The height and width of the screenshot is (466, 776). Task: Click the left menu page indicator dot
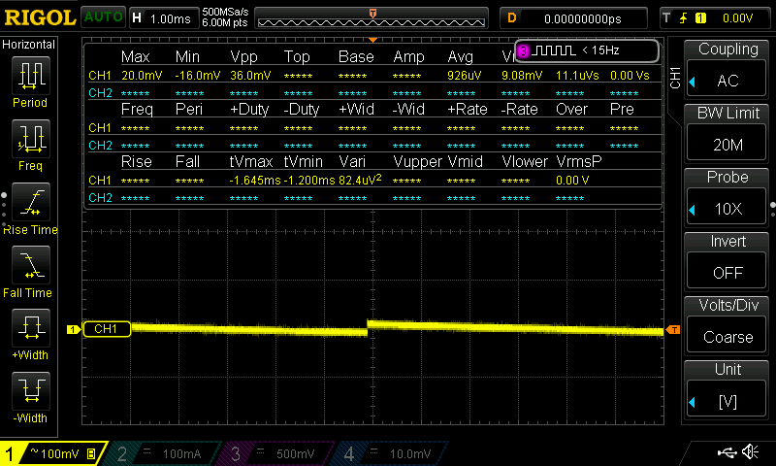(4, 195)
